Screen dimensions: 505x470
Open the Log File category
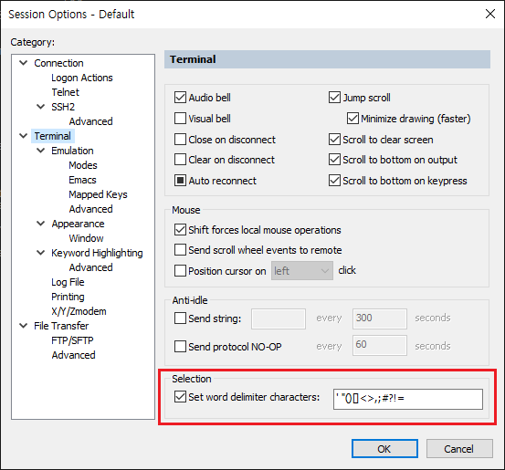pos(68,282)
